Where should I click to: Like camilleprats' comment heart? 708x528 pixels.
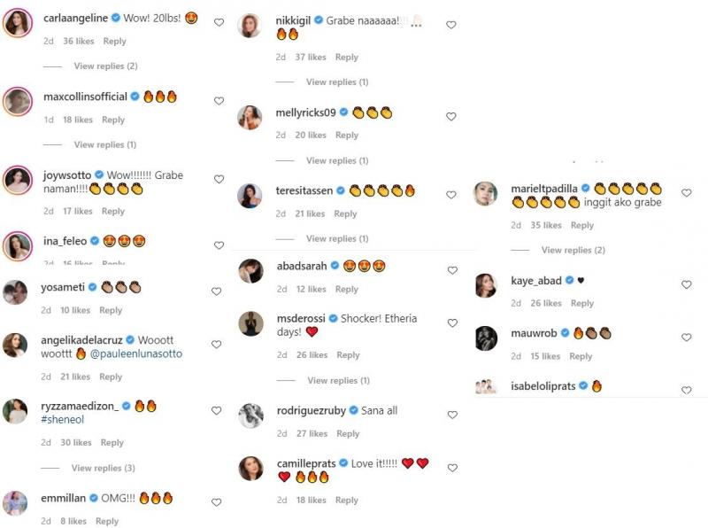(451, 467)
